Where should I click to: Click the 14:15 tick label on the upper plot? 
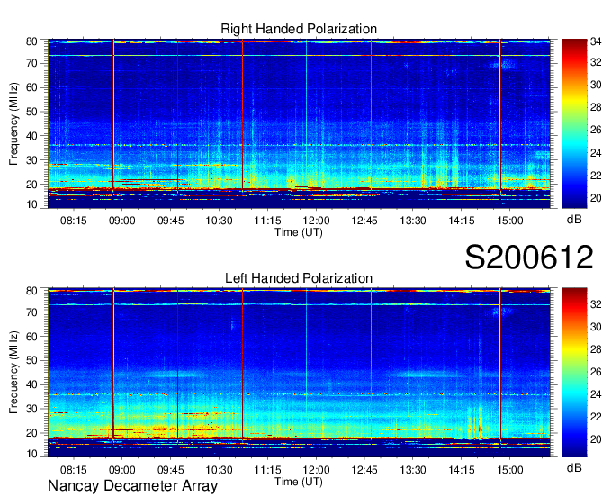(x=462, y=221)
